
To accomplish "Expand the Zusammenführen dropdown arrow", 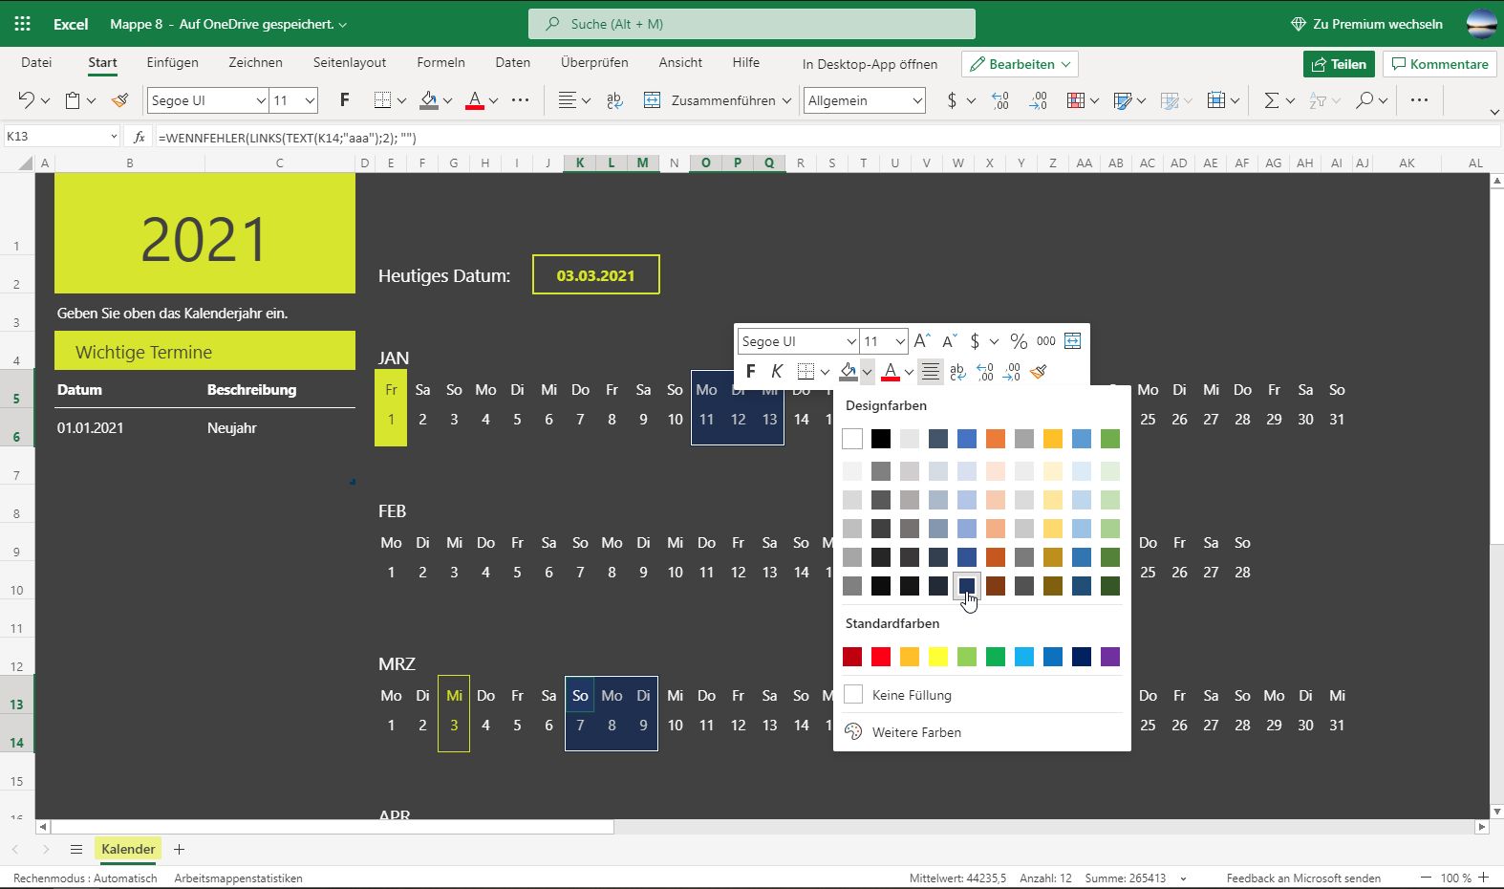I will (x=786, y=100).
